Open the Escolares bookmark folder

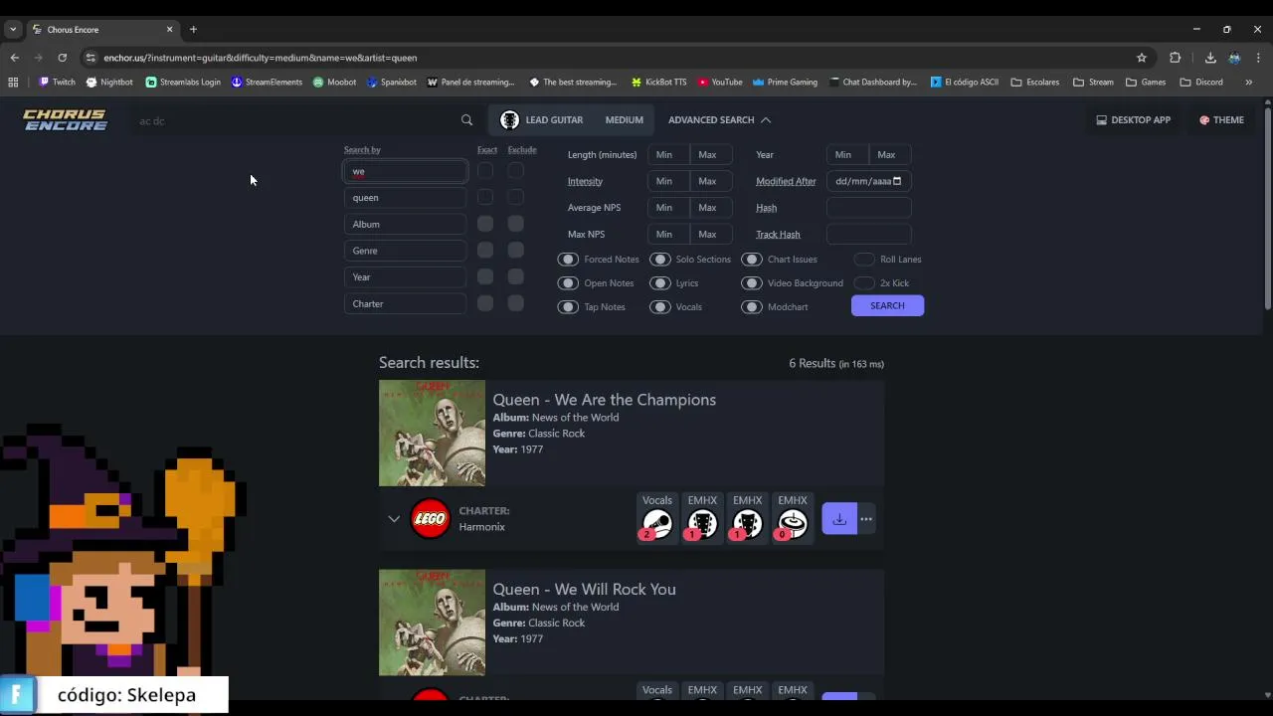click(x=1035, y=83)
